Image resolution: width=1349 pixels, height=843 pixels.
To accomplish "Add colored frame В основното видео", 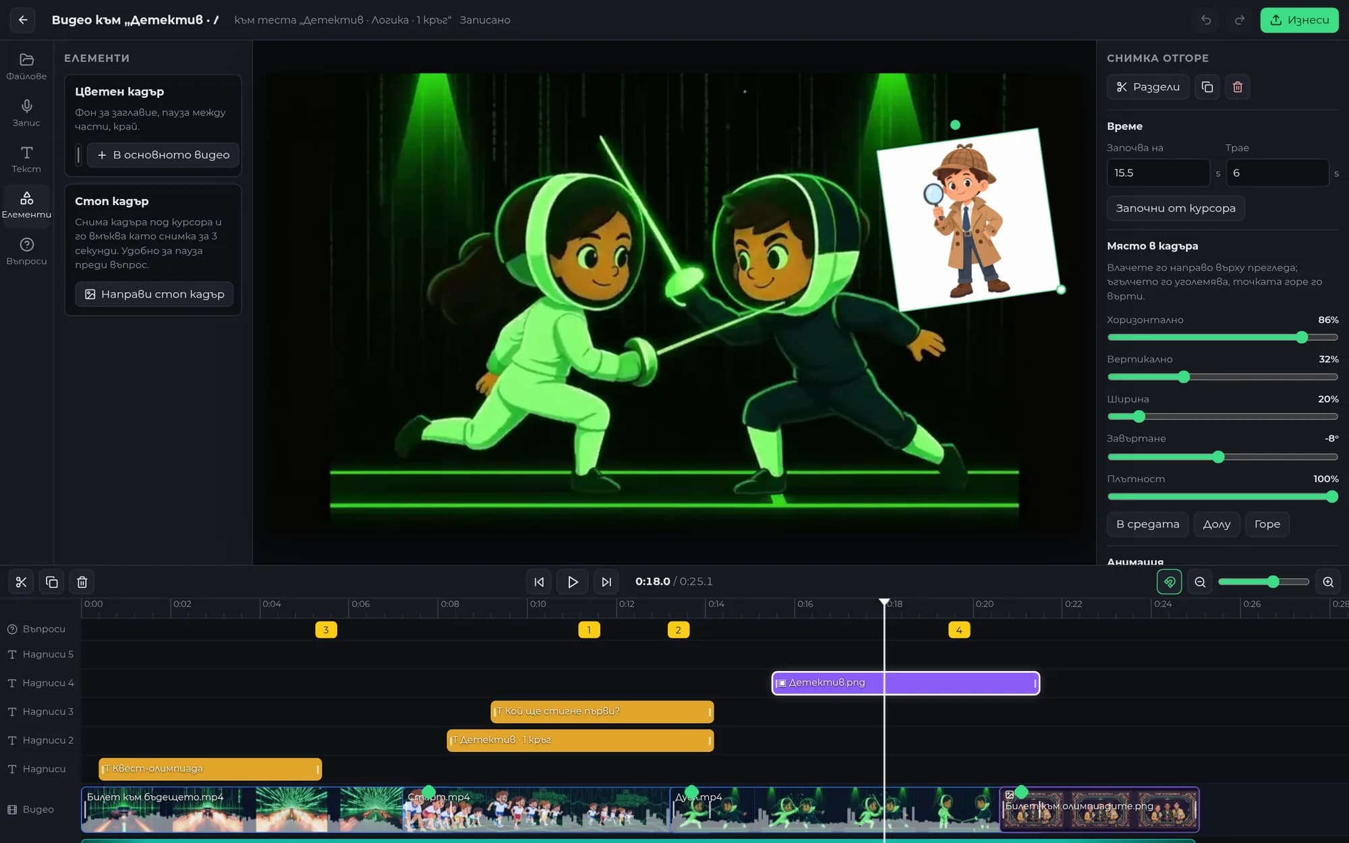I will [163, 155].
